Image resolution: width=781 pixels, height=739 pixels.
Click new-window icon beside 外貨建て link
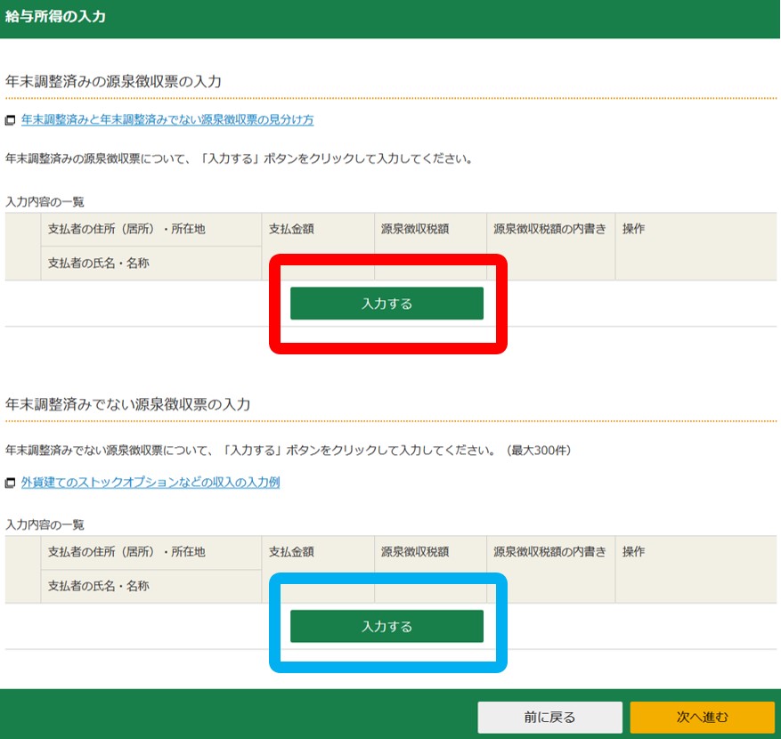coord(10,483)
